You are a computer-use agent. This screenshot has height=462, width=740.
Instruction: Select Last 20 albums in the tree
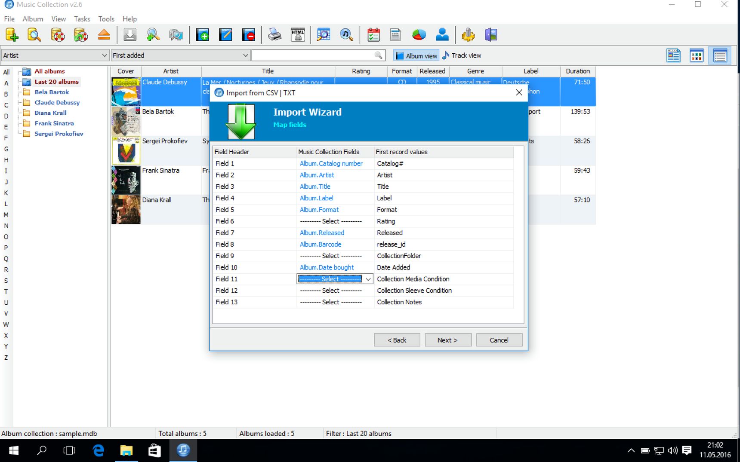[56, 82]
